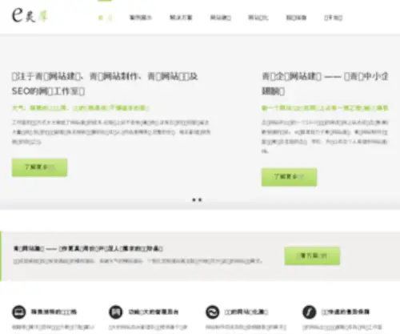Select the first carousel dot indicator

pyautogui.click(x=194, y=199)
